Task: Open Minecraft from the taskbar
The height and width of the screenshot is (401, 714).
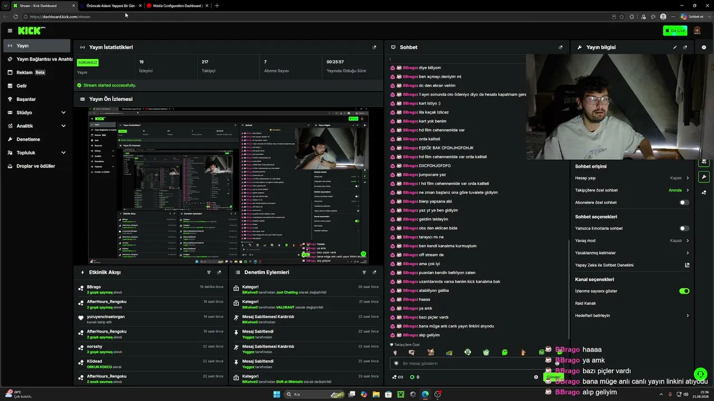Action: pos(401,394)
